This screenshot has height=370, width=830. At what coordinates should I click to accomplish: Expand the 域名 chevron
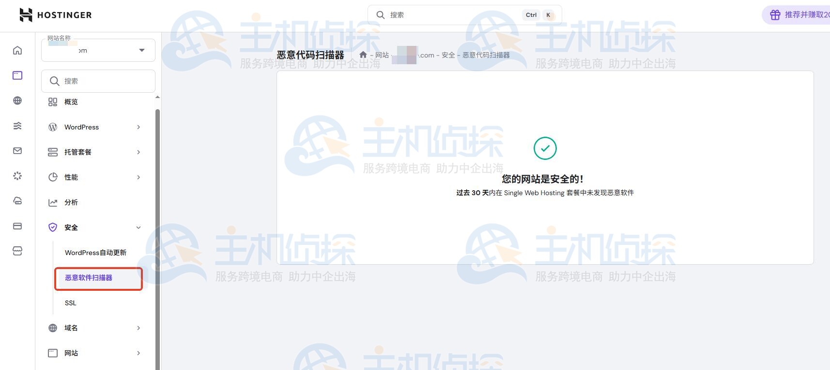coord(138,328)
